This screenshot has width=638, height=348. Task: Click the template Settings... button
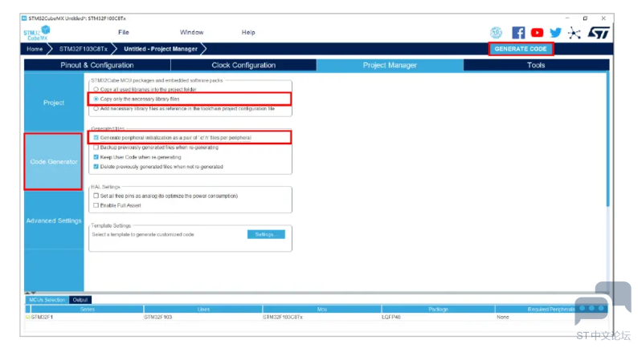pos(265,234)
